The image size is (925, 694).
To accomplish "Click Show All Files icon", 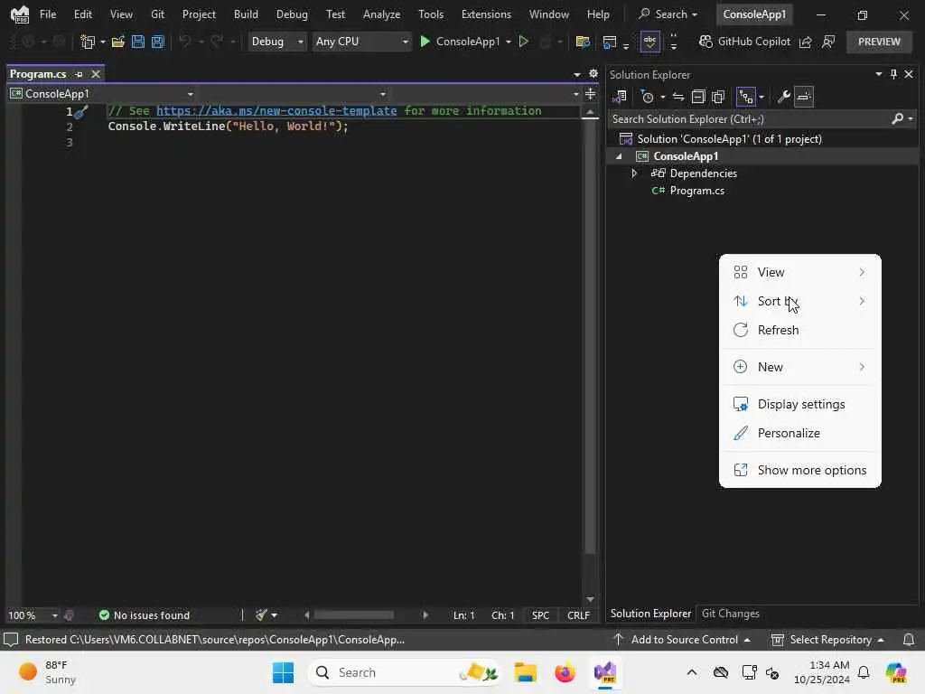I will coord(718,97).
